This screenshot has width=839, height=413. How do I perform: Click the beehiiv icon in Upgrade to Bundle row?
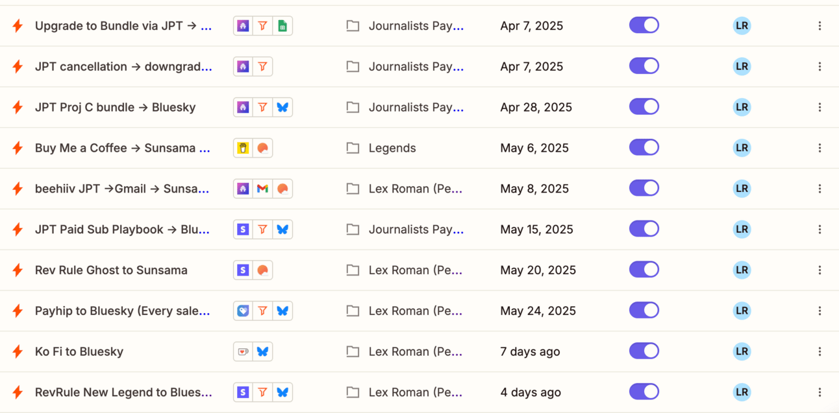pos(243,26)
